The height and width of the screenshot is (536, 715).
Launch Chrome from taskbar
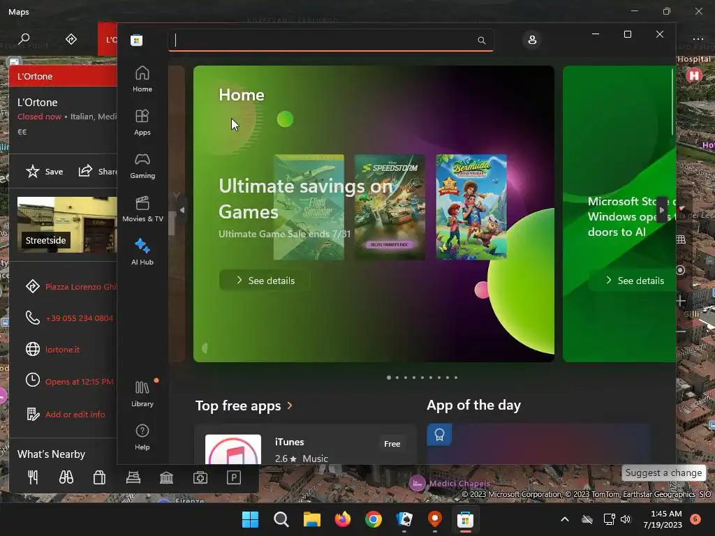374,519
